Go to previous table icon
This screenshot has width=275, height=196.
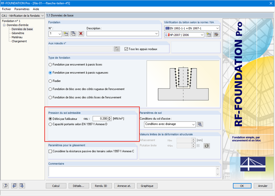point(14,186)
